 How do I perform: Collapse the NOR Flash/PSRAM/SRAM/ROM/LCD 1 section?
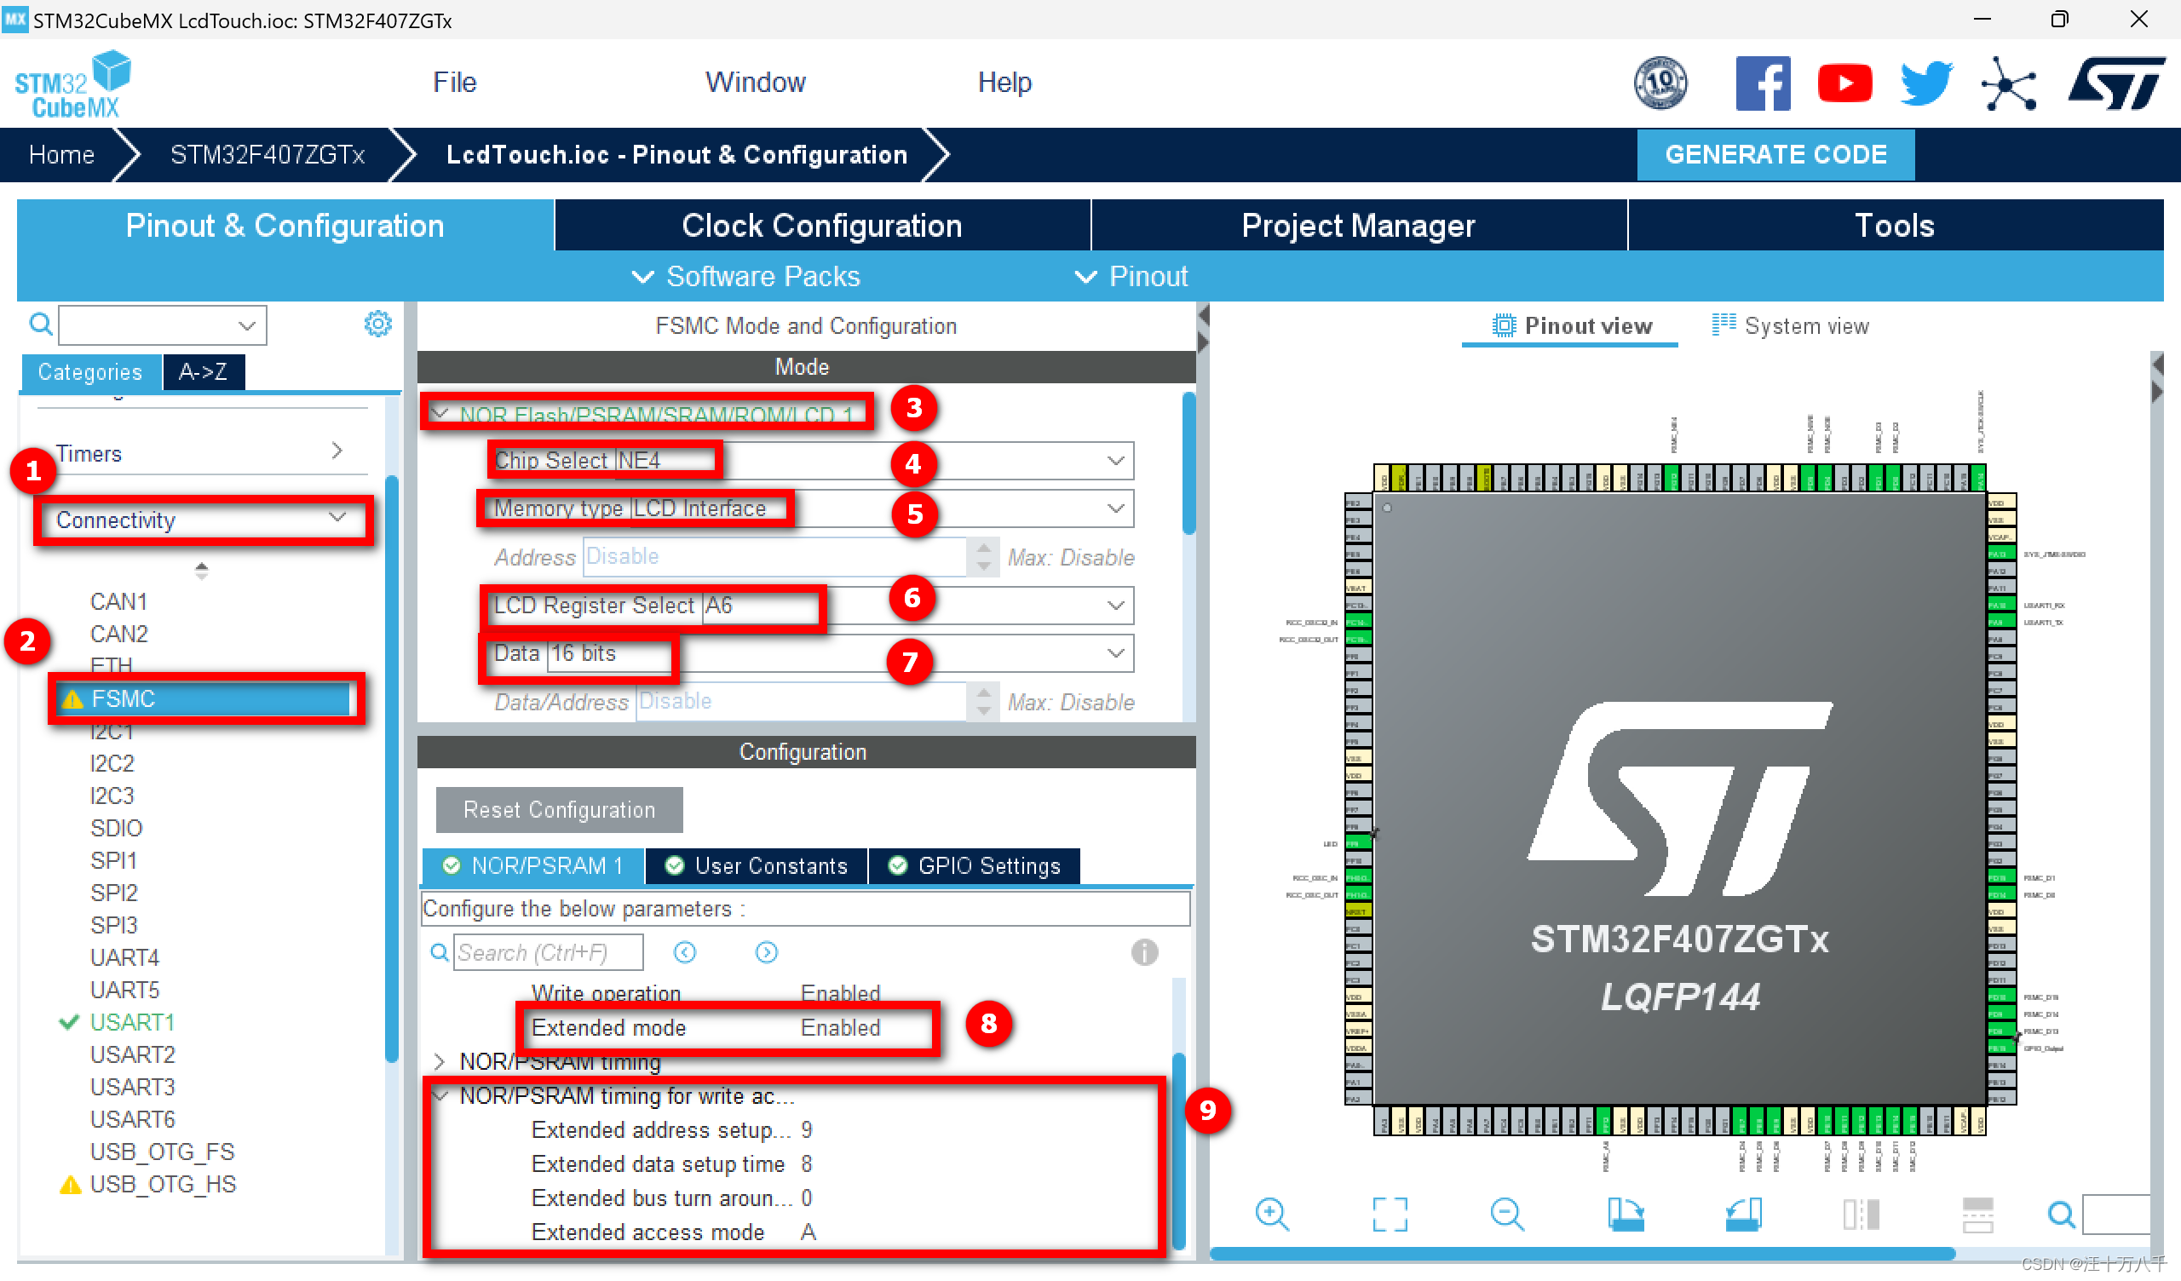(x=440, y=413)
